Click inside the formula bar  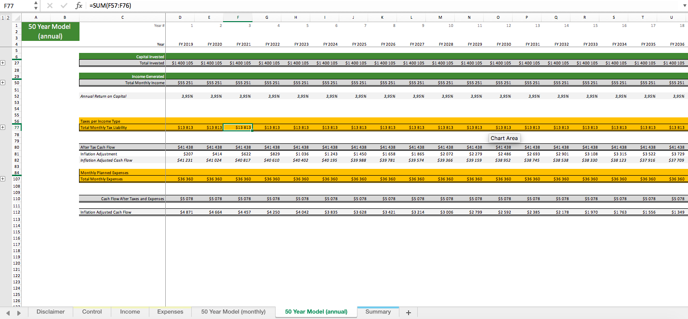193,6
